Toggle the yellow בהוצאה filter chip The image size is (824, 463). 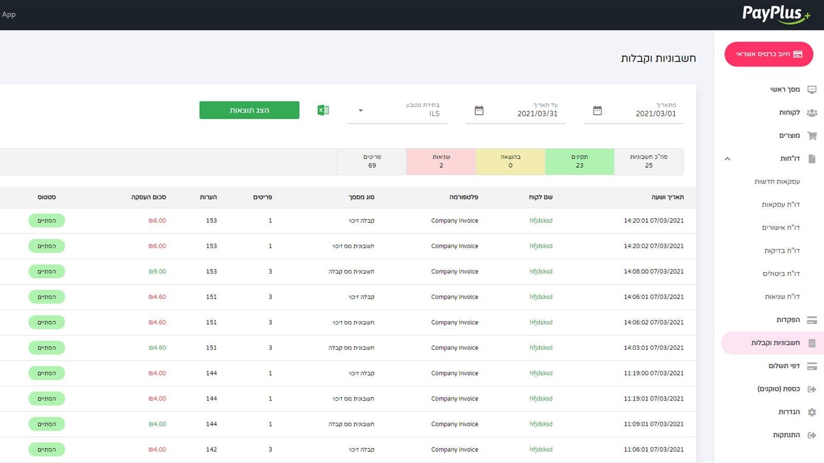point(510,162)
